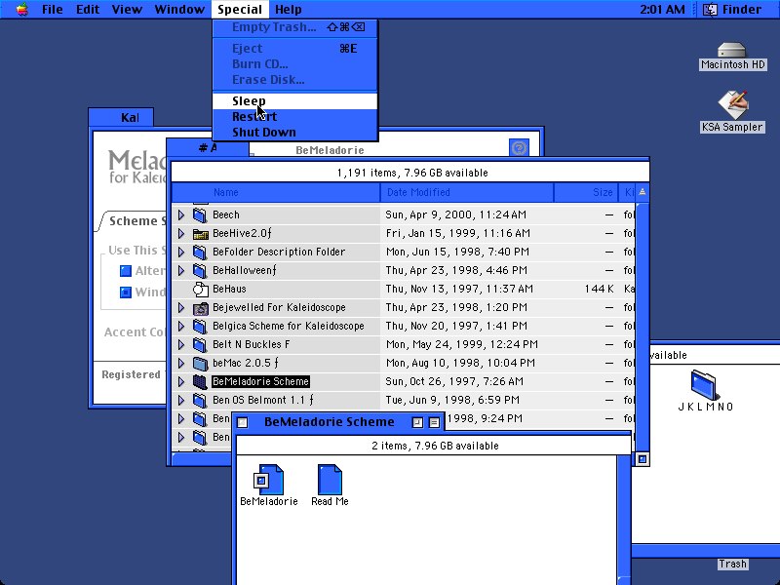
Task: Click the Belt N Buckles F folder icon
Action: 200,344
